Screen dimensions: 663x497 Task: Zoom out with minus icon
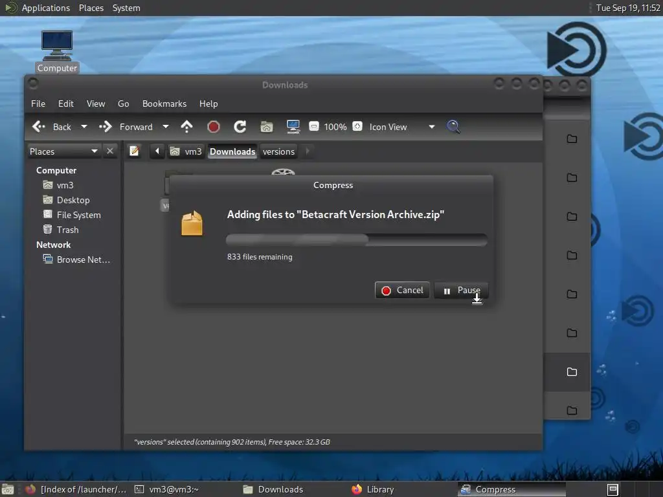pos(314,126)
